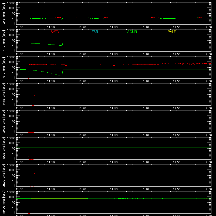Select the '610 MHz [SFU]' axis title
The image size is (216, 216).
4,67
